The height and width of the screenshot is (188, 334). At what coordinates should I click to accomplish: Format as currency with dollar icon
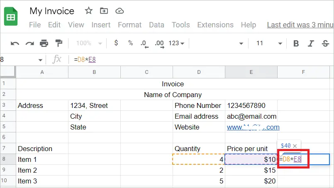click(116, 43)
